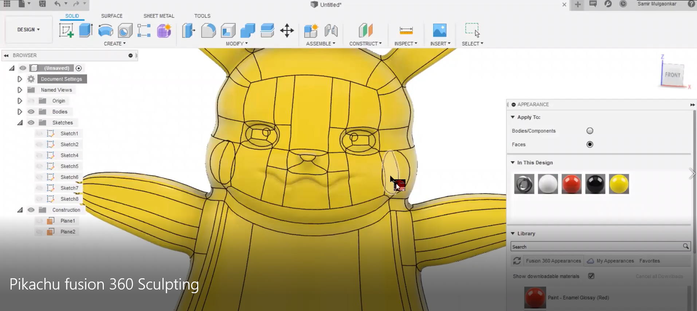Click the Insert image icon
This screenshot has height=311, width=697.
click(x=440, y=31)
